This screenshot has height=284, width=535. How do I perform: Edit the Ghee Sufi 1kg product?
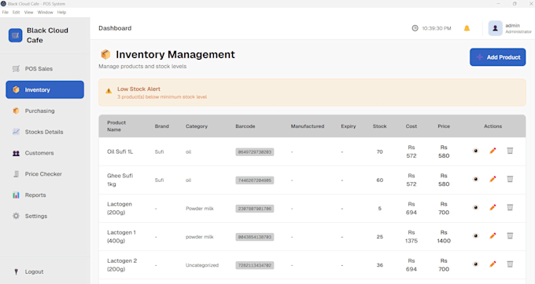493,179
